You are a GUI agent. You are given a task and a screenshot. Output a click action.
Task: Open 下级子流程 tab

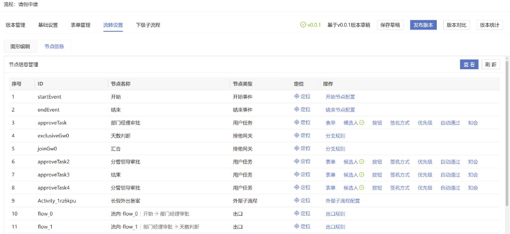(x=148, y=25)
